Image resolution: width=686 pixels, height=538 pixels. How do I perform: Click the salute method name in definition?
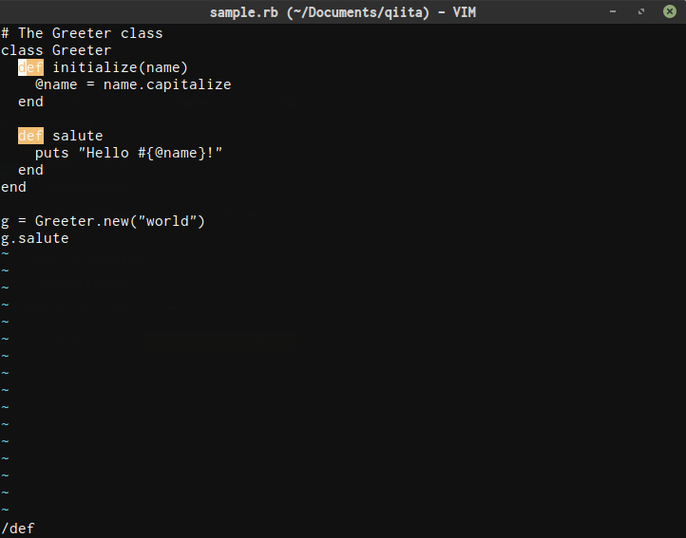click(x=78, y=136)
